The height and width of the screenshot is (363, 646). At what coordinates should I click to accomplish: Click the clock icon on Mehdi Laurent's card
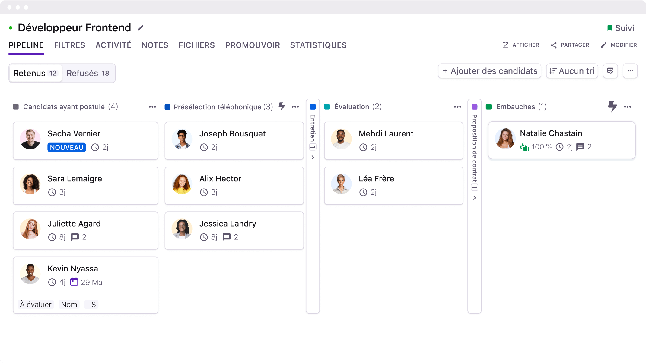tap(363, 147)
